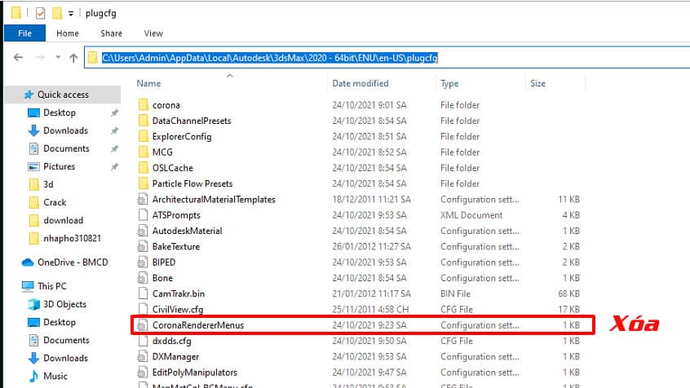Click the Back navigation arrow
The width and height of the screenshot is (690, 388).
[x=18, y=58]
